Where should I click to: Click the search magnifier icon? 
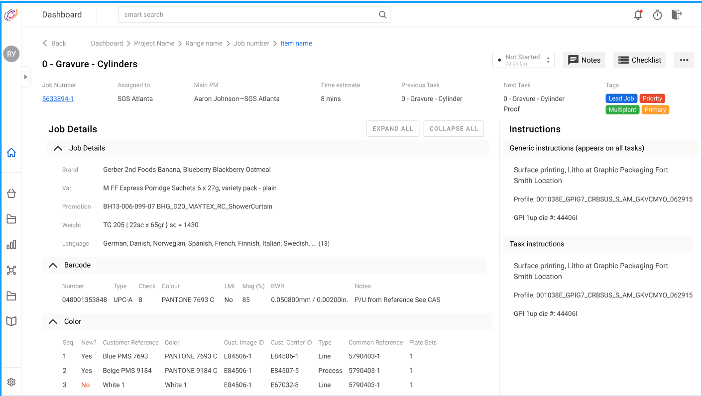pyautogui.click(x=382, y=15)
